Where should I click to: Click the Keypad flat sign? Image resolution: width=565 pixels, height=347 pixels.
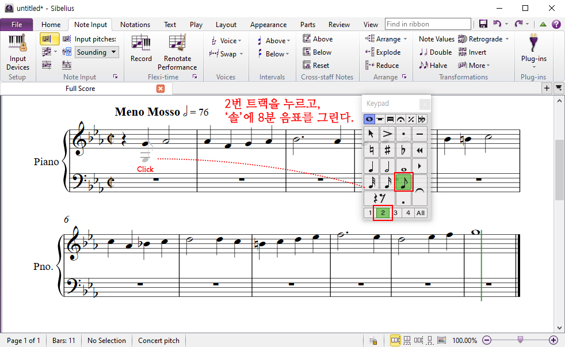coord(403,150)
